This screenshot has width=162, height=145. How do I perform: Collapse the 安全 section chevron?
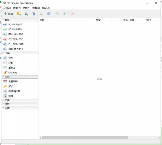3,76
